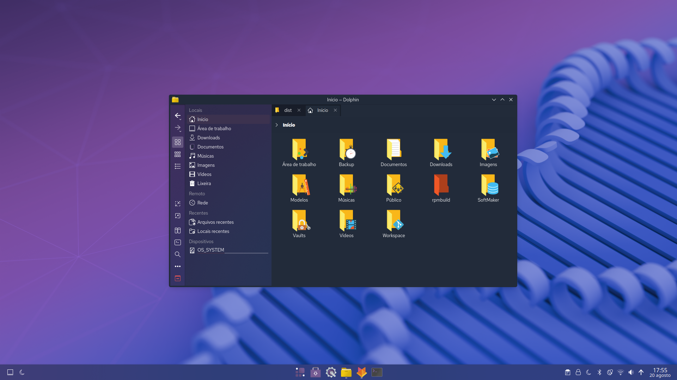
Task: Go forward with the right arrow
Action: [177, 127]
